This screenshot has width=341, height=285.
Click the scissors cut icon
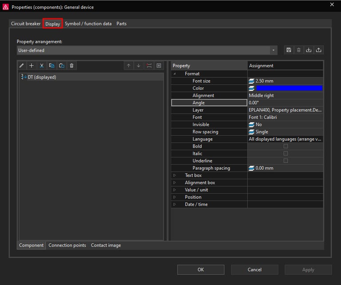pos(42,66)
